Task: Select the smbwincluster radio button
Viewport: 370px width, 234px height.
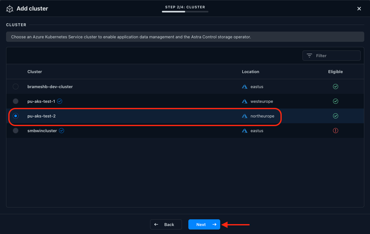Action: (16, 130)
